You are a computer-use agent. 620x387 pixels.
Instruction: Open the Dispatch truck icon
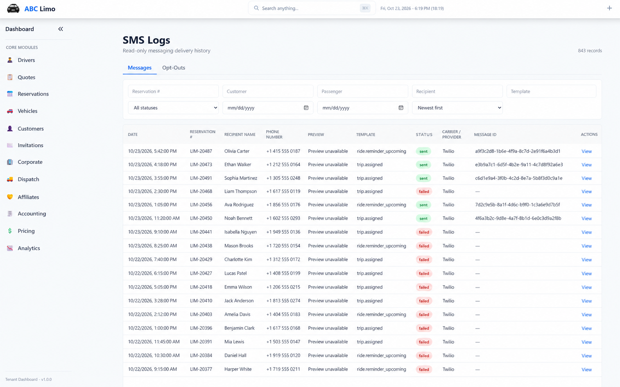point(10,179)
